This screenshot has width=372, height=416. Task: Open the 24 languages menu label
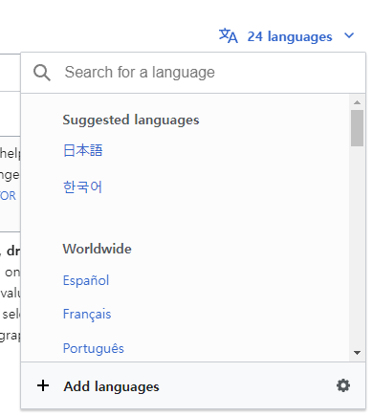click(290, 36)
